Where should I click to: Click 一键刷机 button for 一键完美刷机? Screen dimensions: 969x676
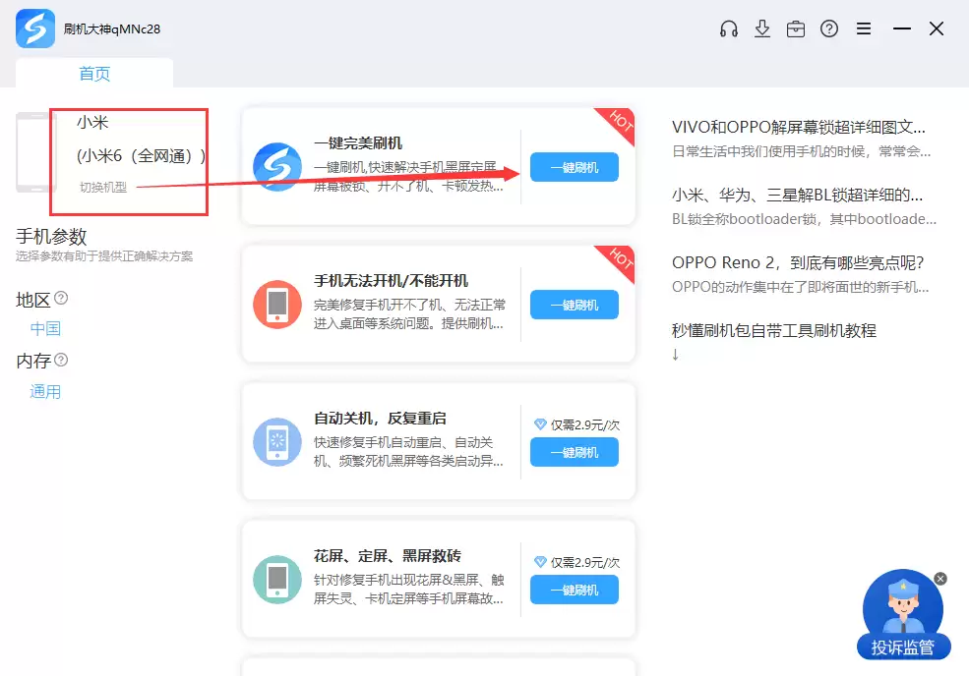pos(575,167)
